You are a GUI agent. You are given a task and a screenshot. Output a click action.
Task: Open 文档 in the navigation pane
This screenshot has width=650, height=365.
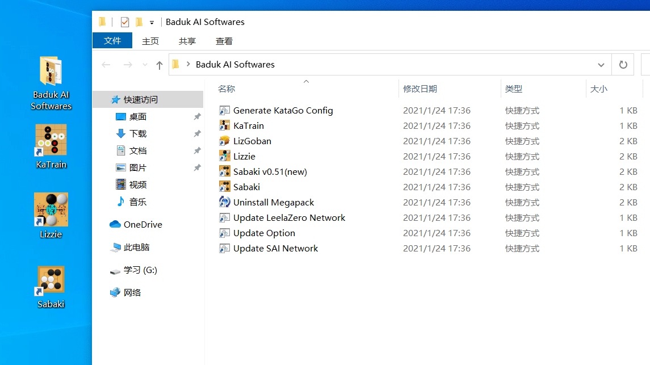[137, 151]
